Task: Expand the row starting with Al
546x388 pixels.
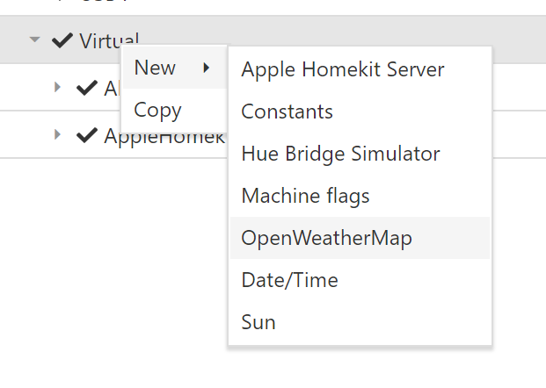Action: pyautogui.click(x=57, y=87)
